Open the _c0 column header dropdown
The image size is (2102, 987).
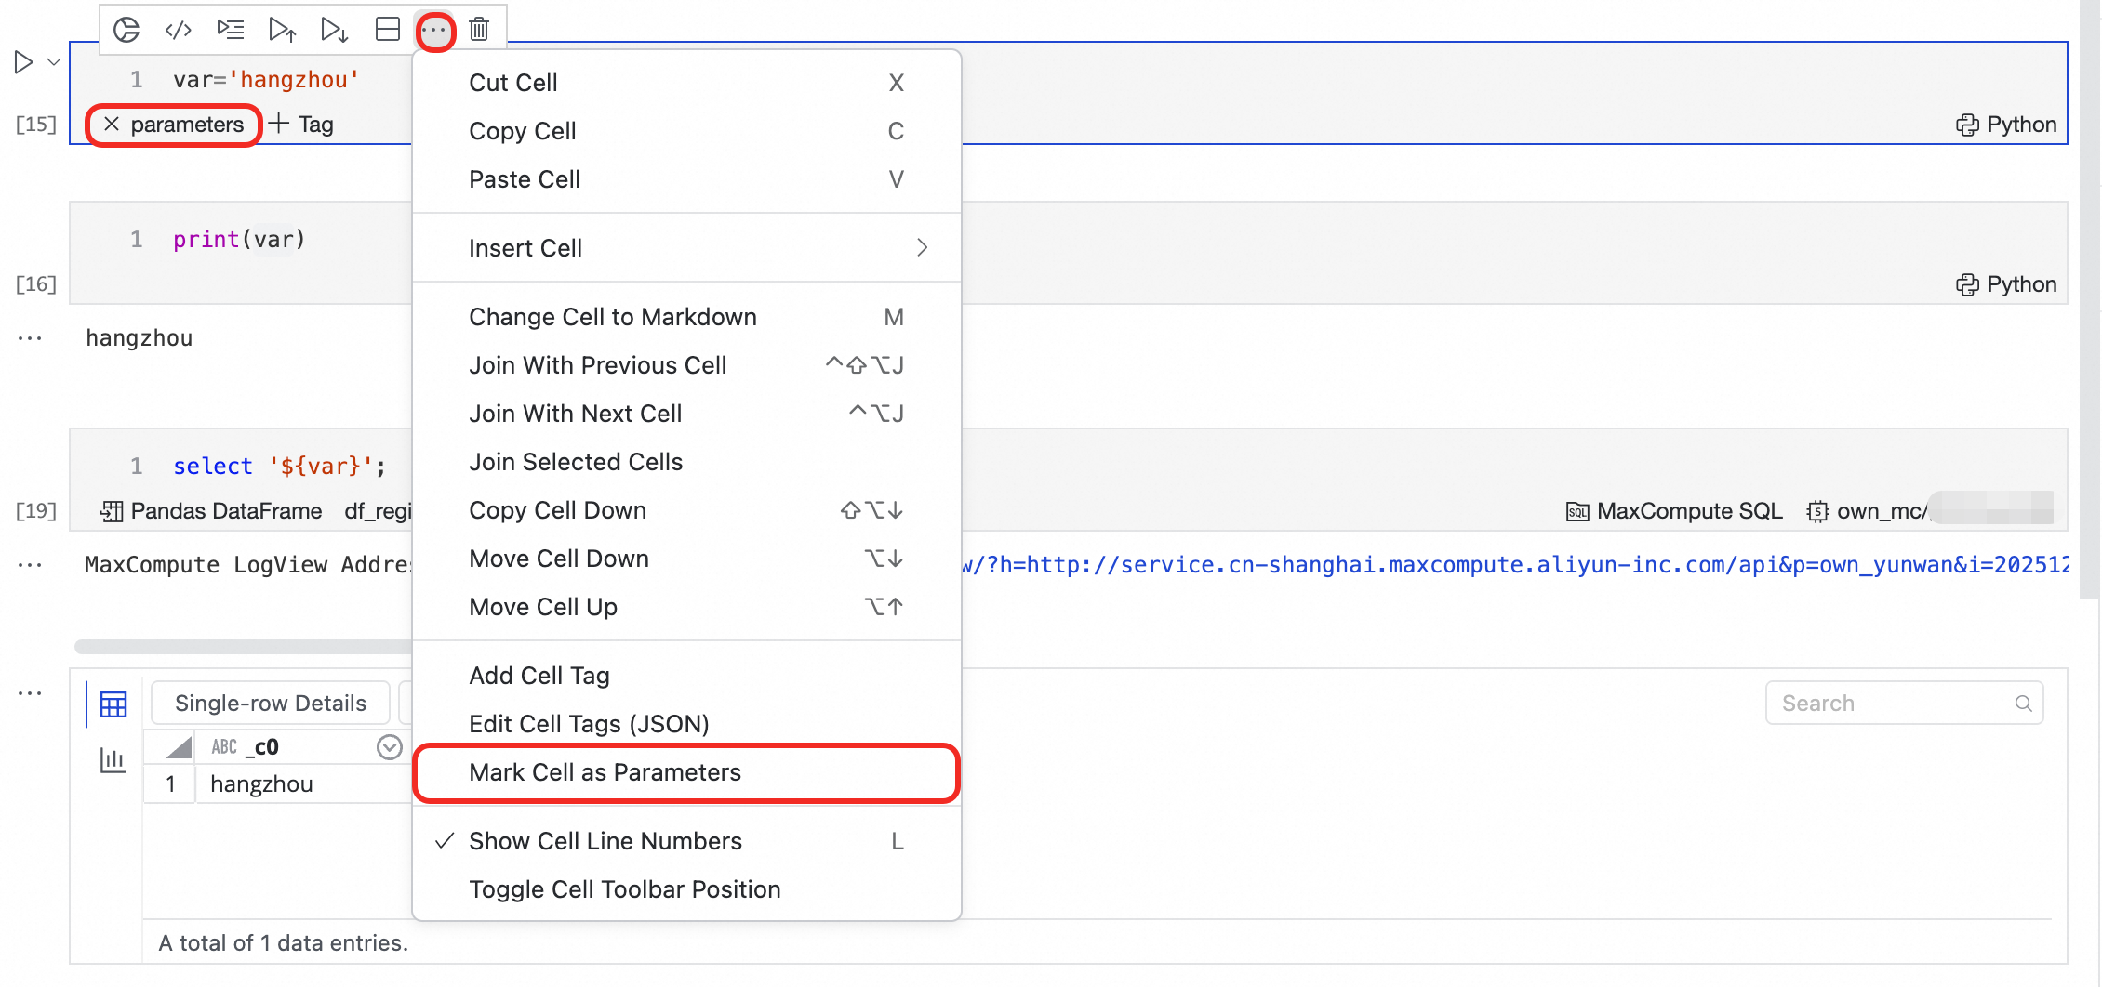pos(389,747)
